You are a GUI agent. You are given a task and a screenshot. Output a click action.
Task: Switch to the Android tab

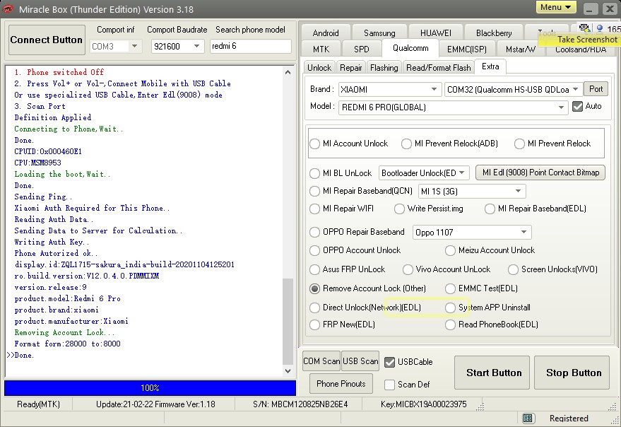[x=326, y=33]
